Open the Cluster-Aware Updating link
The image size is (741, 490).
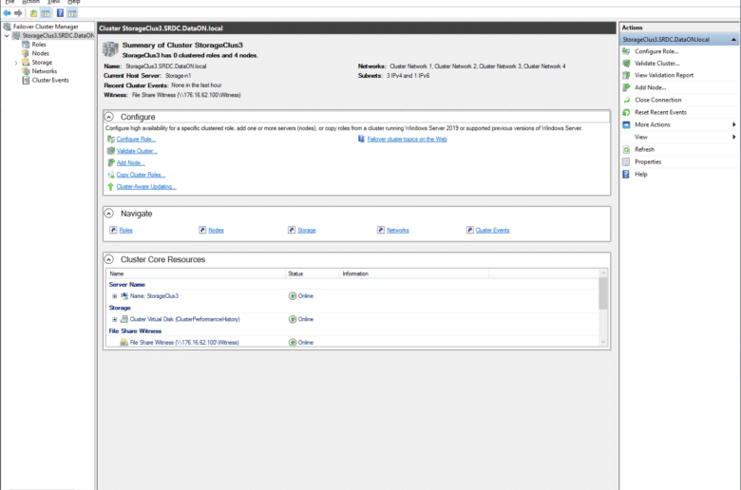pyautogui.click(x=146, y=187)
